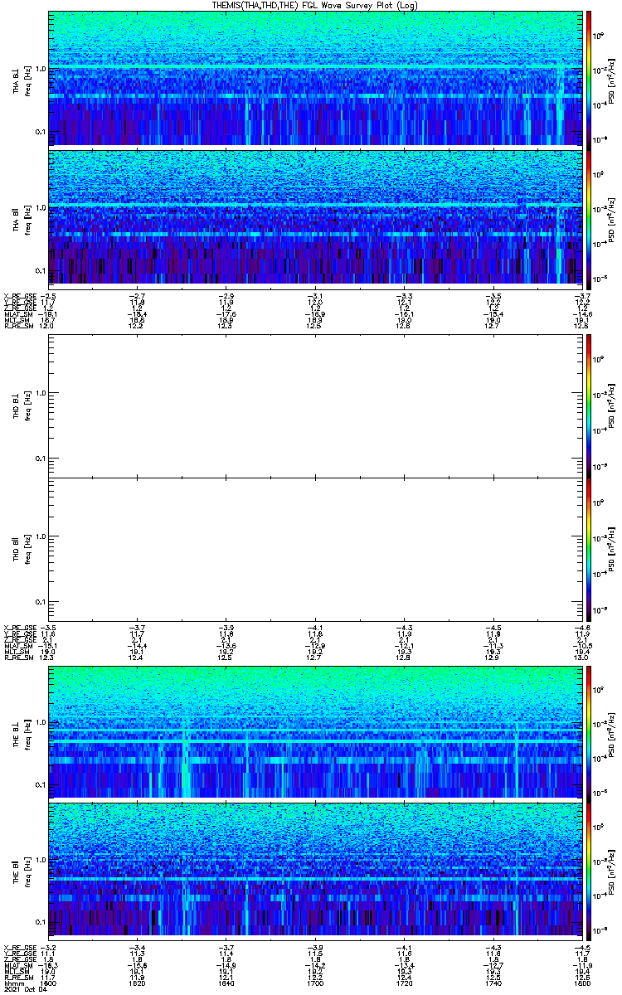Click the empty THD B∥ panel

click(313, 549)
